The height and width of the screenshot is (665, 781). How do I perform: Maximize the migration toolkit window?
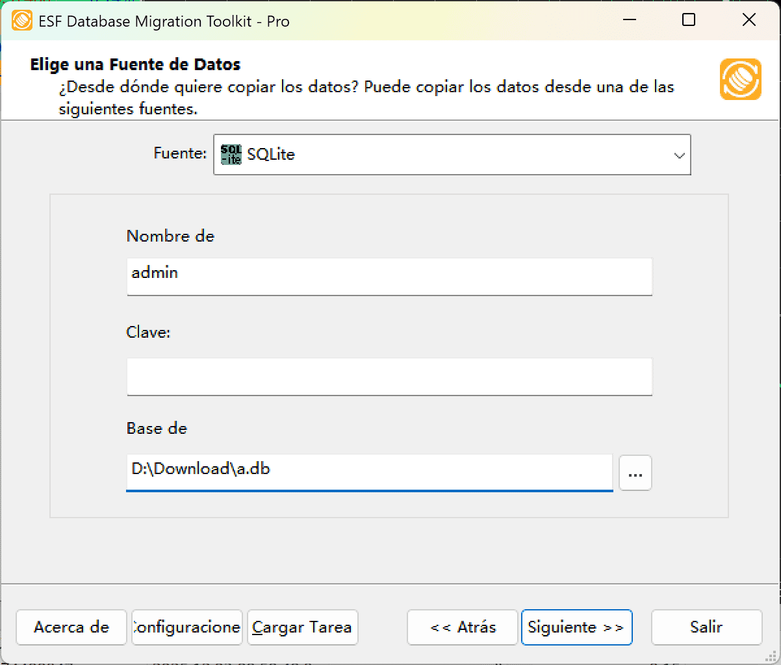tap(688, 20)
